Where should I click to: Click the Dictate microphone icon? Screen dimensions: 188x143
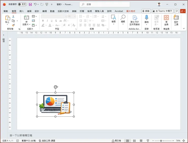147,17
